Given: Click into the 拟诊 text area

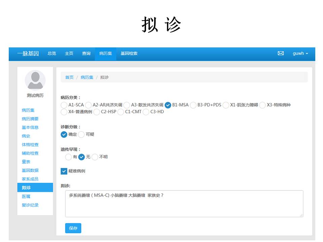Looking at the screenshot, I should (184, 204).
